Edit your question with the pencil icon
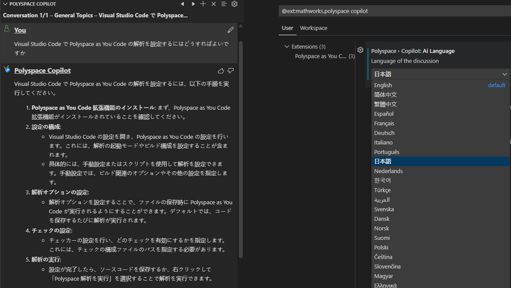This screenshot has height=288, width=511. tap(231, 30)
